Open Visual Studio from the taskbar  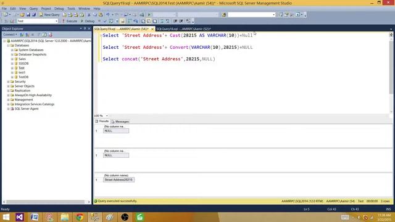[x=20, y=217]
